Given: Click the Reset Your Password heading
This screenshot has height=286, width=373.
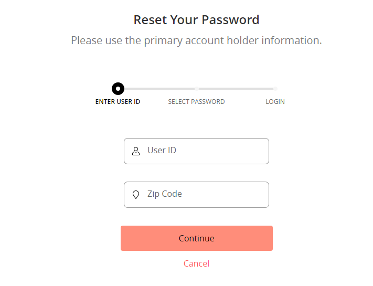Looking at the screenshot, I should (197, 20).
